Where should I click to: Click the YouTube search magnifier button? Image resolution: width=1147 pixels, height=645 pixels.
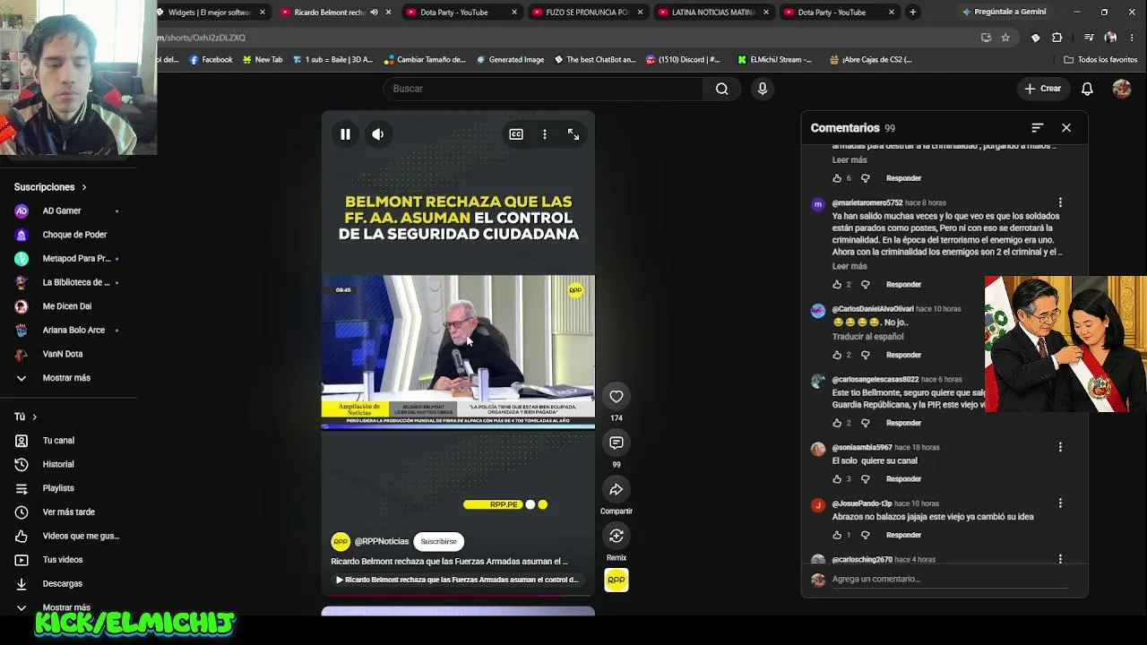coord(721,89)
